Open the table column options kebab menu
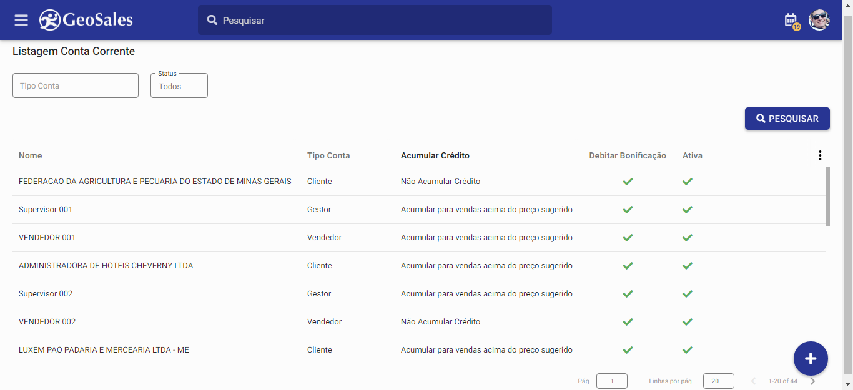This screenshot has width=853, height=390. click(820, 155)
